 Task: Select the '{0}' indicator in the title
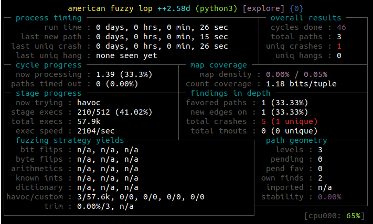pyautogui.click(x=296, y=9)
